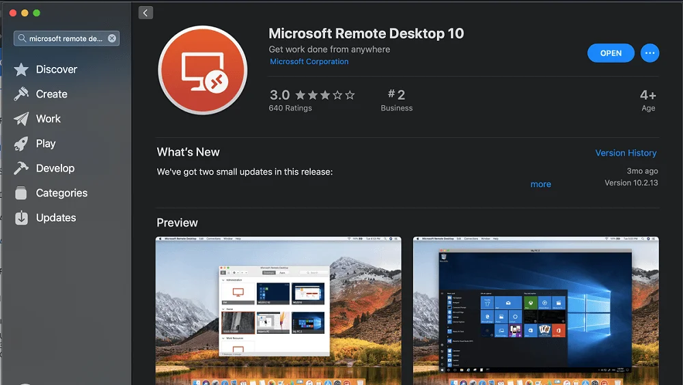Click the Play rocket icon

pyautogui.click(x=21, y=144)
